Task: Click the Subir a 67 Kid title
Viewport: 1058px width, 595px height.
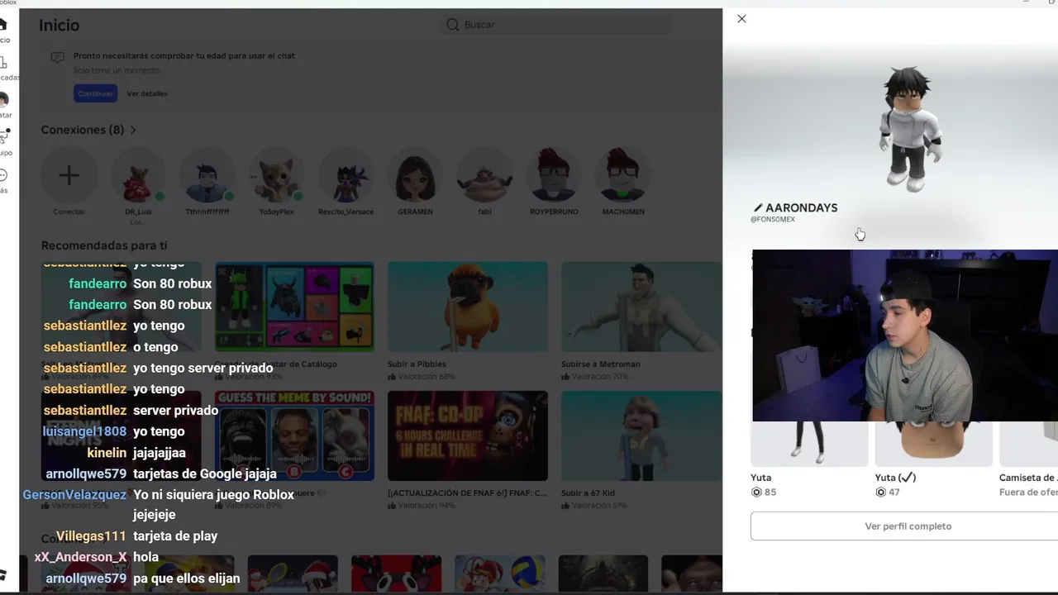Action: pos(588,493)
